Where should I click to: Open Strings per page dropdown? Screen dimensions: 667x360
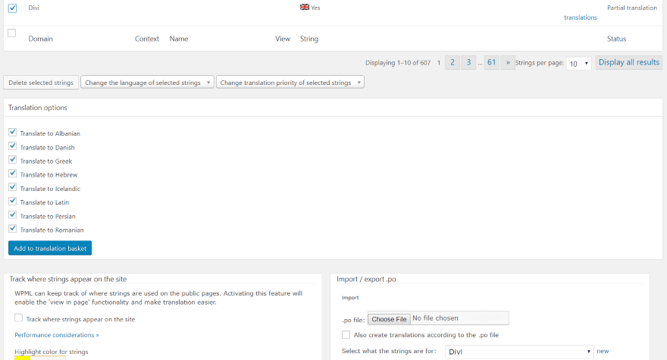point(579,64)
